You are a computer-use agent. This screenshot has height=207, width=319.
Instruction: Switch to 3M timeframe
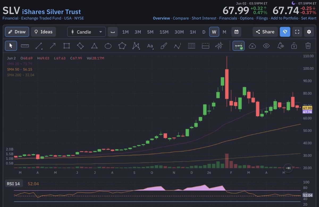[x=138, y=32]
